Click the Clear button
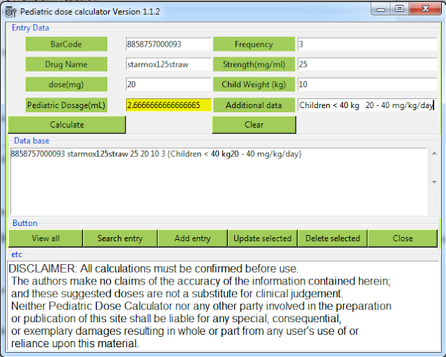This screenshot has width=446, height=357. pyautogui.click(x=254, y=125)
